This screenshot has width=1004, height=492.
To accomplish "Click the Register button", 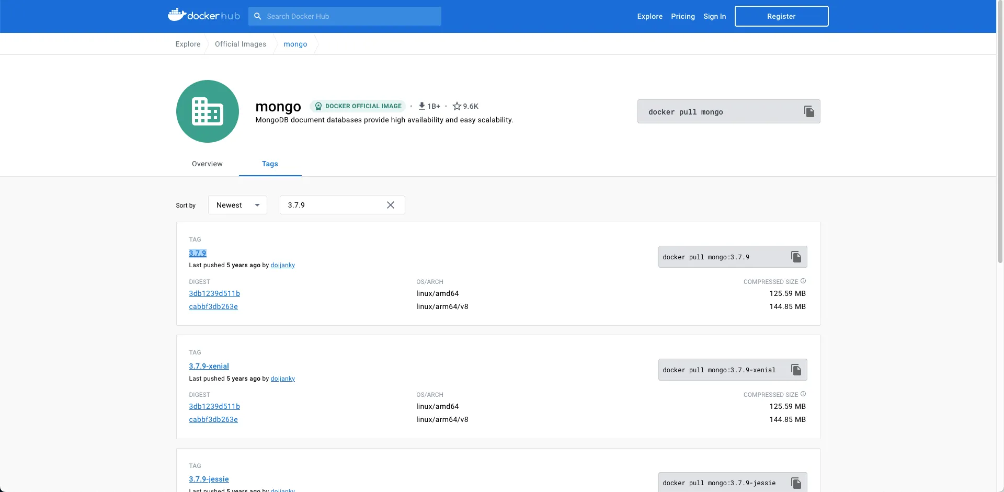I will pyautogui.click(x=781, y=16).
